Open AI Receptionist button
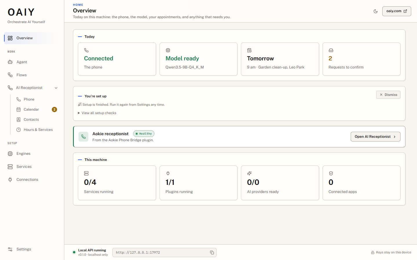 coord(375,137)
